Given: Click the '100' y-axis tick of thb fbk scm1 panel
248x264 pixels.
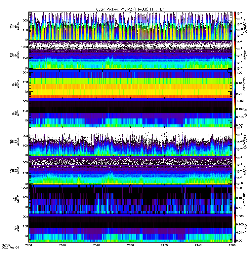Looking at the screenshot, I should [25, 111].
